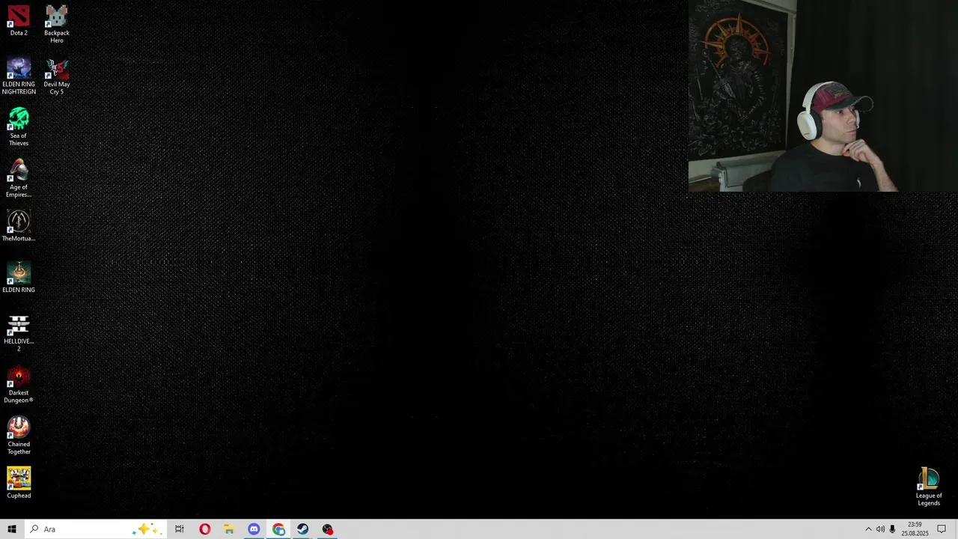This screenshot has width=958, height=539.
Task: Select the ELDEN RING desktop shortcut
Action: pyautogui.click(x=19, y=277)
